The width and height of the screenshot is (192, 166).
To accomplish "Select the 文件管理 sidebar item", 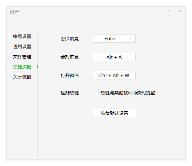I will [22, 57].
